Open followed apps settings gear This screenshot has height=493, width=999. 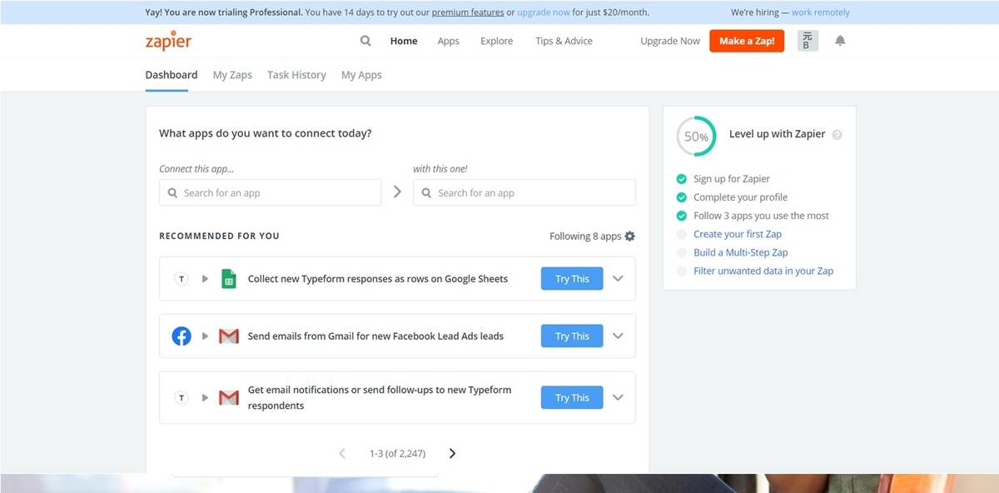pos(629,237)
